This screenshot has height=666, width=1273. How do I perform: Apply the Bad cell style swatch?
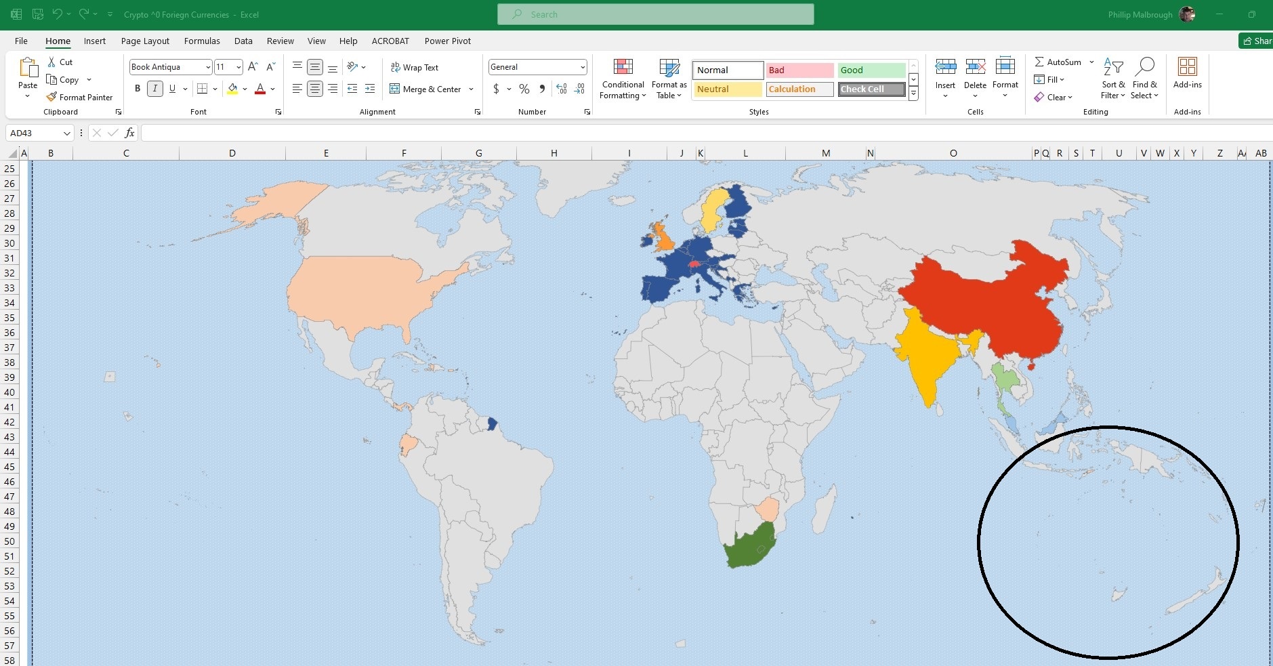[x=800, y=70]
